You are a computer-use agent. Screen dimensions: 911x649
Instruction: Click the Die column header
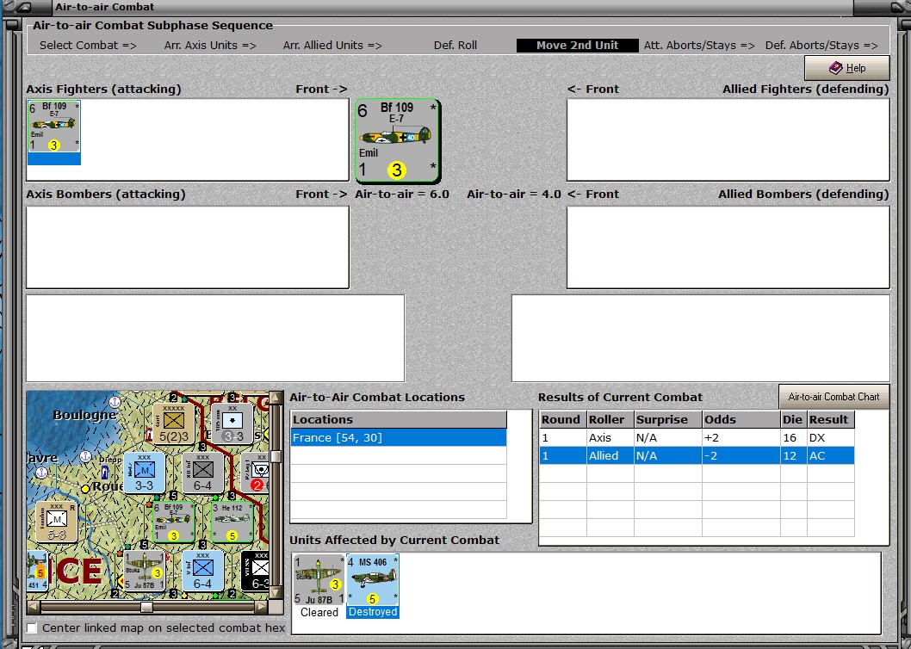(x=793, y=419)
